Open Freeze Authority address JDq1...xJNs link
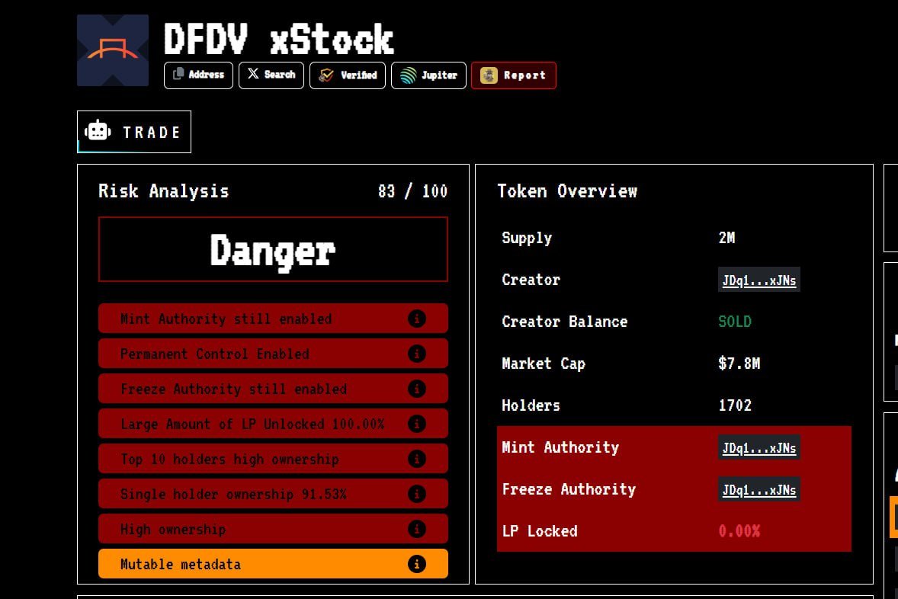Screen dimensions: 898x599 [x=758, y=489]
